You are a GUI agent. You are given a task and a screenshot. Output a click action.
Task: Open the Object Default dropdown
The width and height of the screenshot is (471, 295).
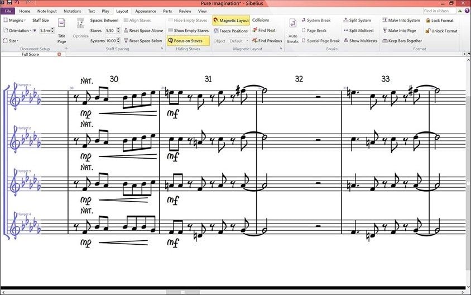click(239, 41)
